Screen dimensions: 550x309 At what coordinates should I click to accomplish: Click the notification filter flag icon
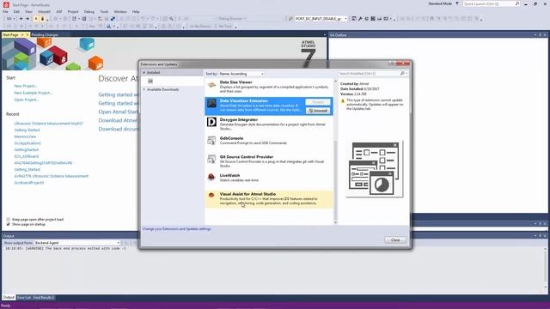click(457, 3)
